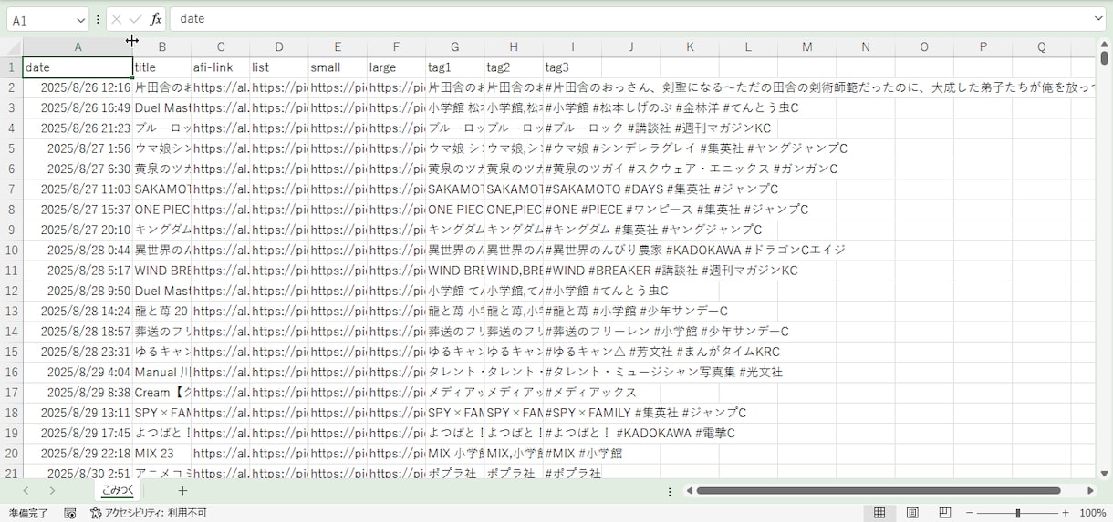The width and height of the screenshot is (1113, 522).
Task: Click vertical scrollbar up arrow
Action: [x=1105, y=43]
